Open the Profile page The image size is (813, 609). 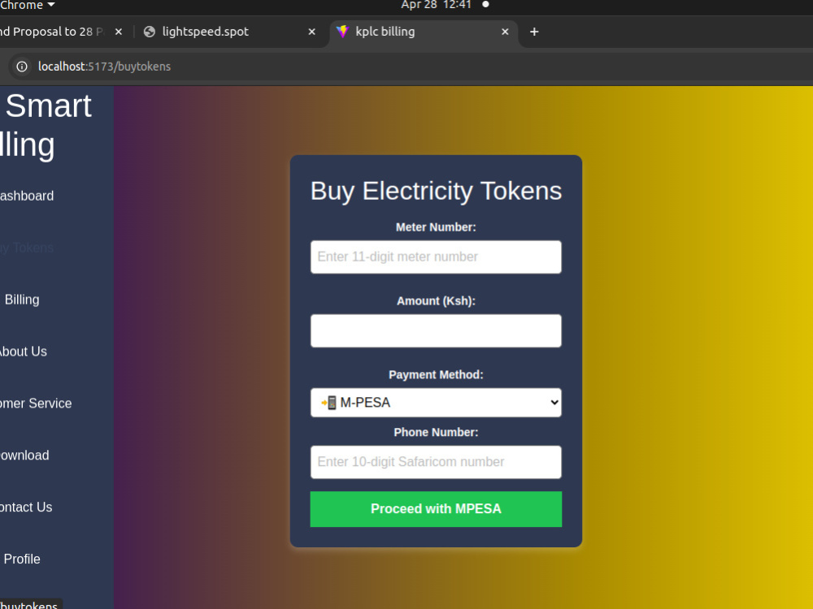click(x=21, y=559)
